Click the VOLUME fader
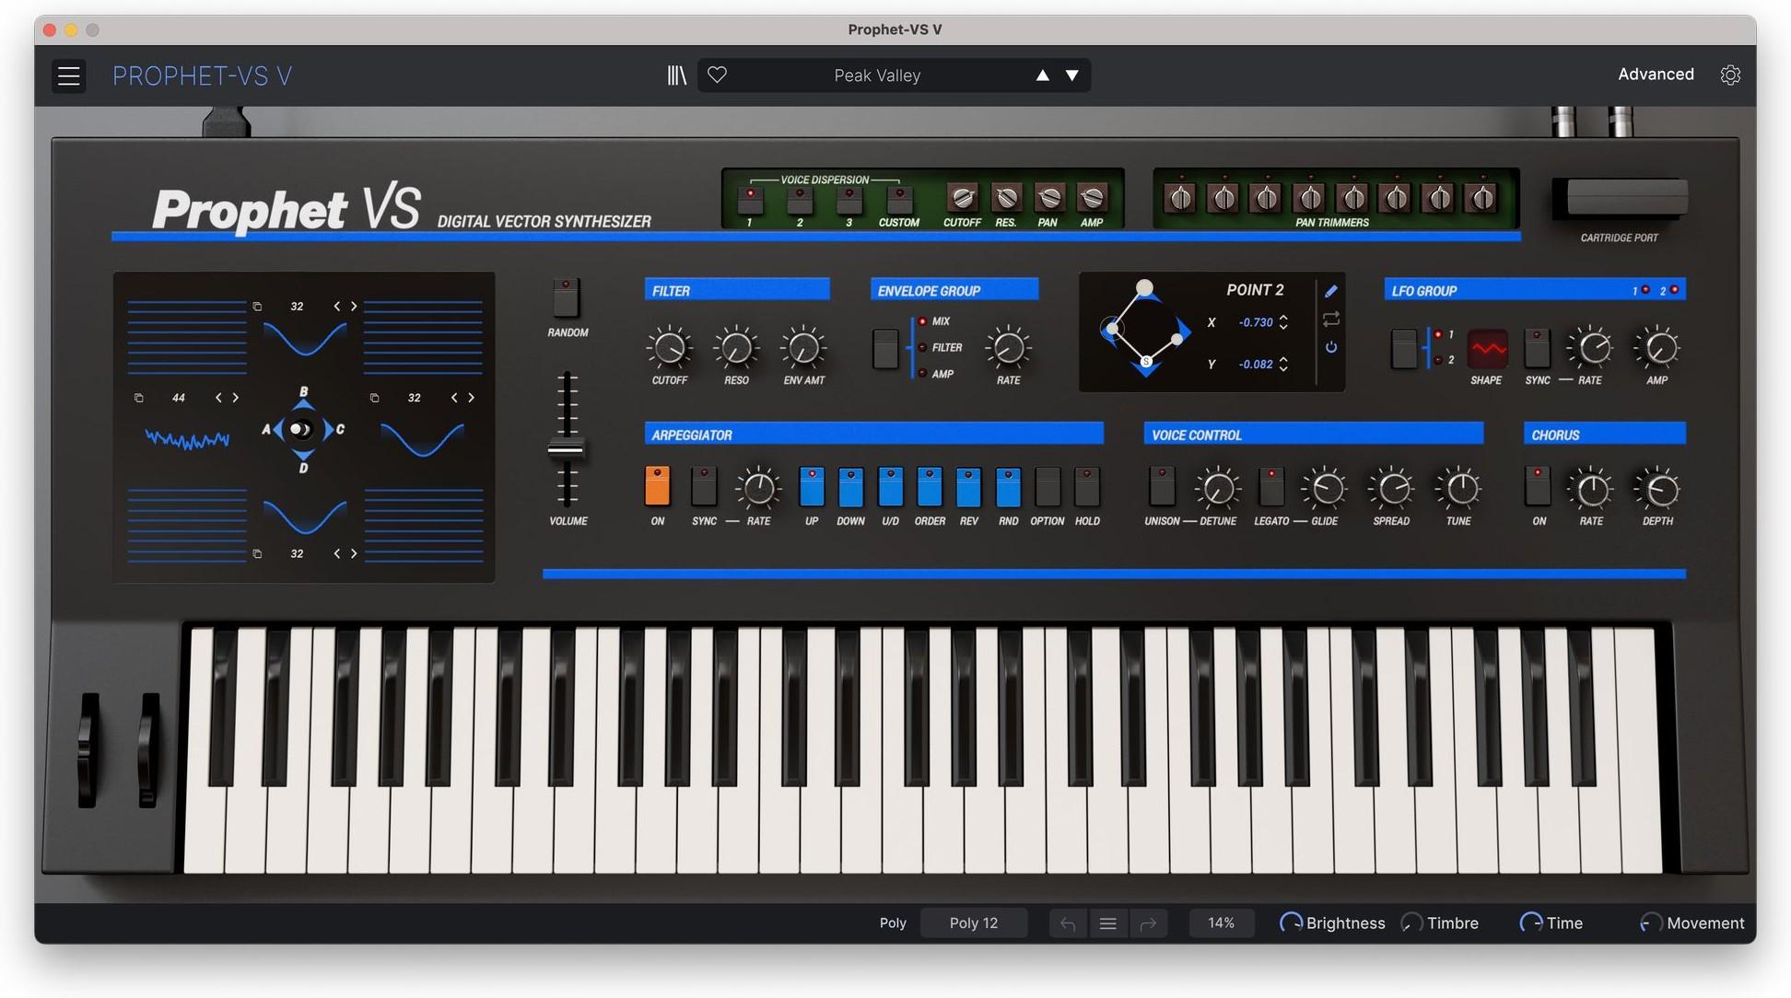Screen dimensions: 1791x998 click(x=568, y=448)
